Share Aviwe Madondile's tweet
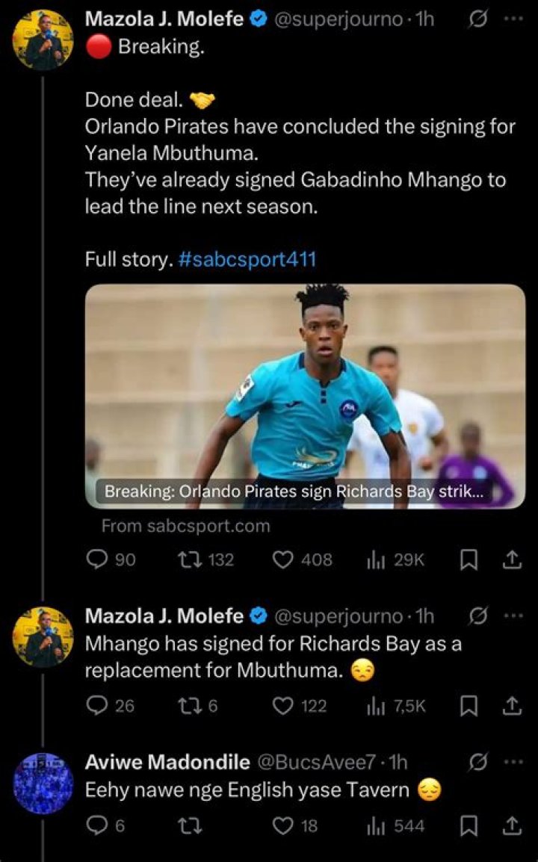This screenshot has height=862, width=538. click(x=512, y=825)
